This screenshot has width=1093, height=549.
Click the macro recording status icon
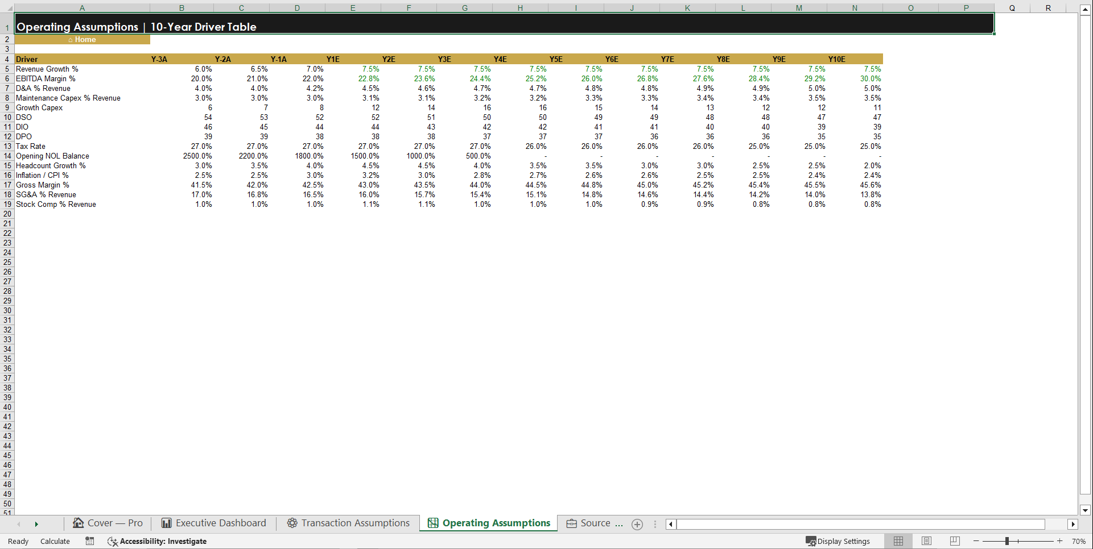(90, 541)
